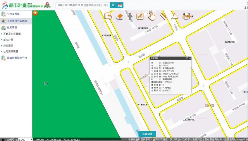The image size is (248, 141).
Task: Click the info icon in status bar
Action: click(x=3, y=140)
